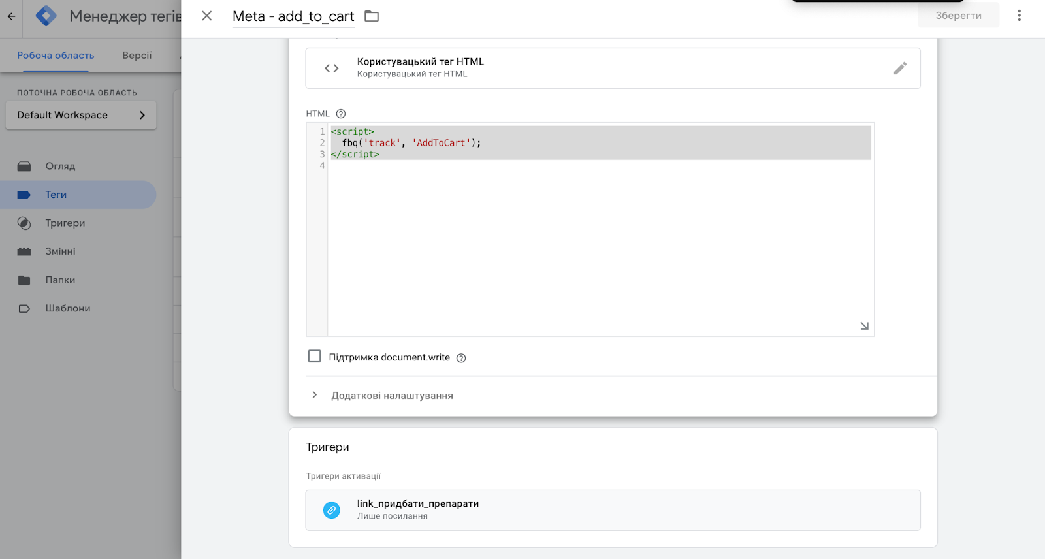Open the HTML field help icon
The image size is (1045, 559).
click(341, 114)
